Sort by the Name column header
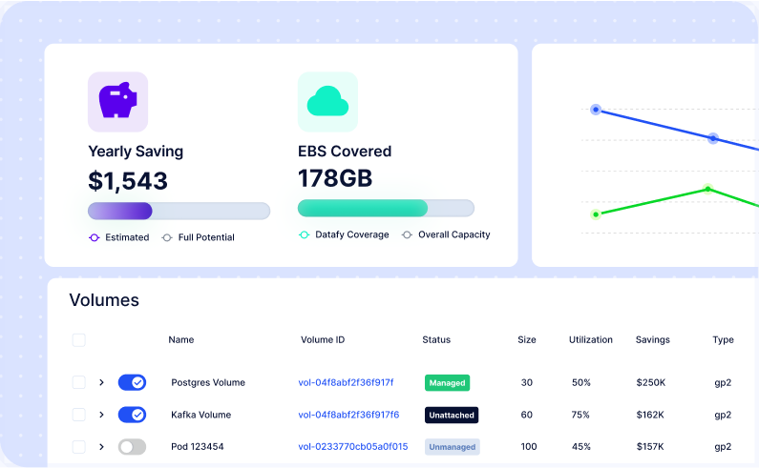759x468 pixels. click(181, 340)
